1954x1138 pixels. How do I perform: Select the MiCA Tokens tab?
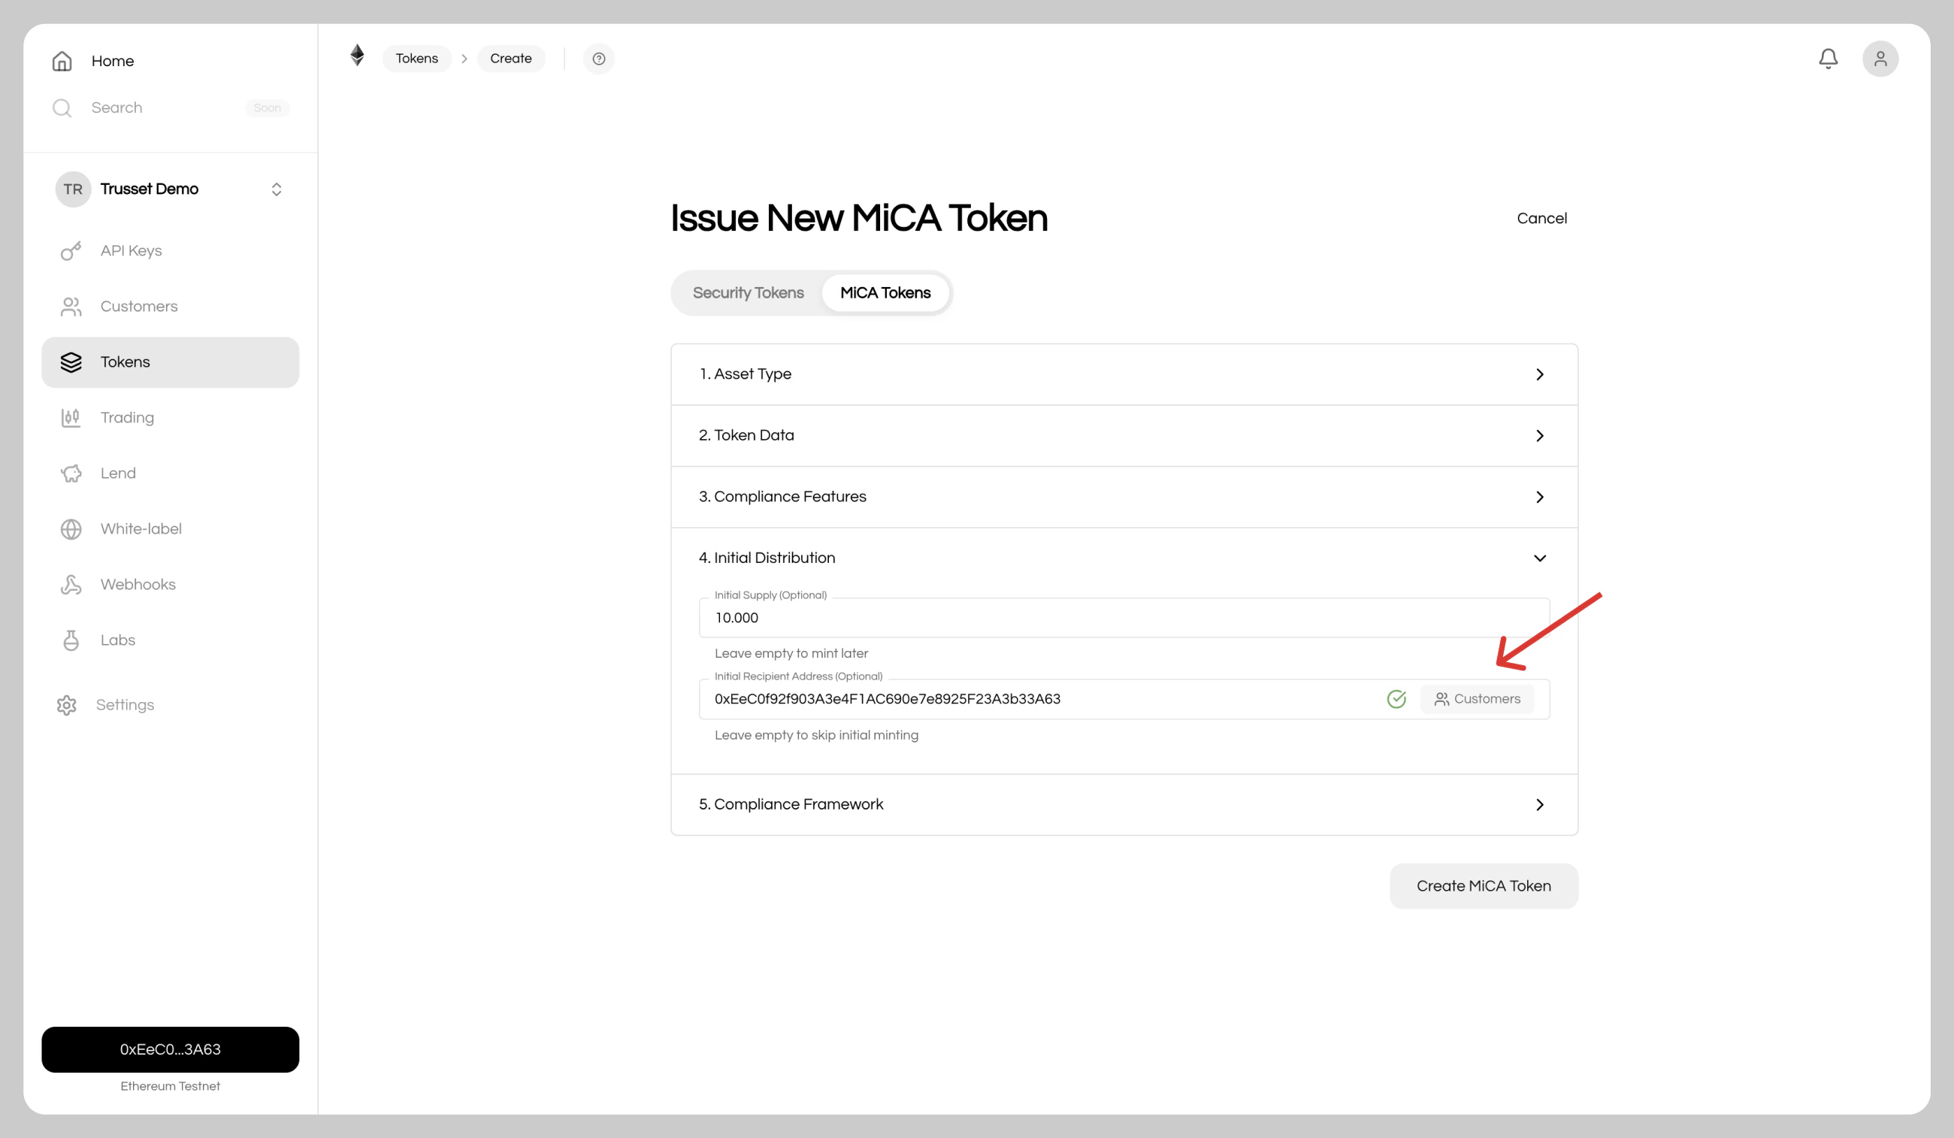point(885,292)
